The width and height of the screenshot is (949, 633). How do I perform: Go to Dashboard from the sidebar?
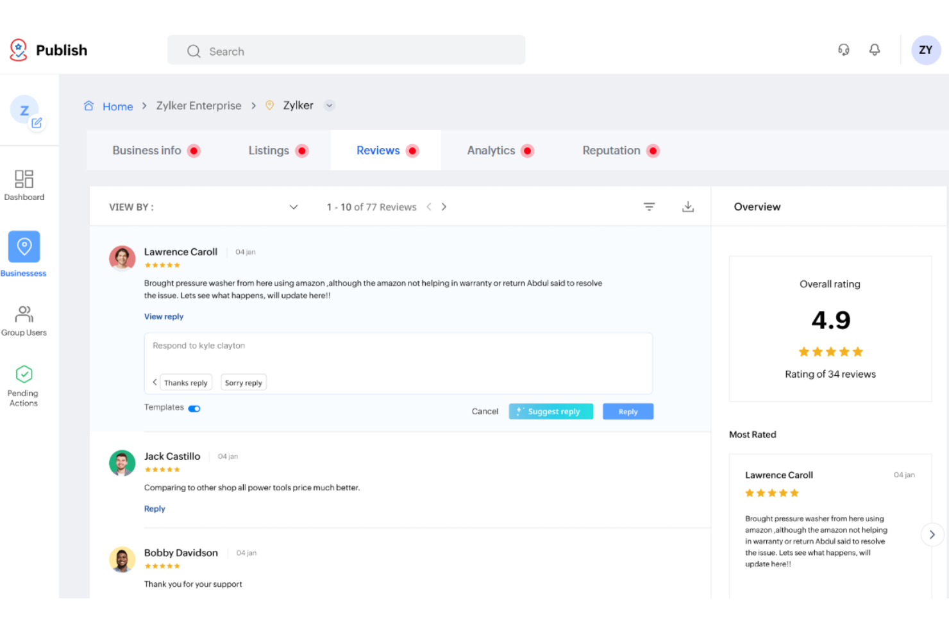pyautogui.click(x=24, y=185)
